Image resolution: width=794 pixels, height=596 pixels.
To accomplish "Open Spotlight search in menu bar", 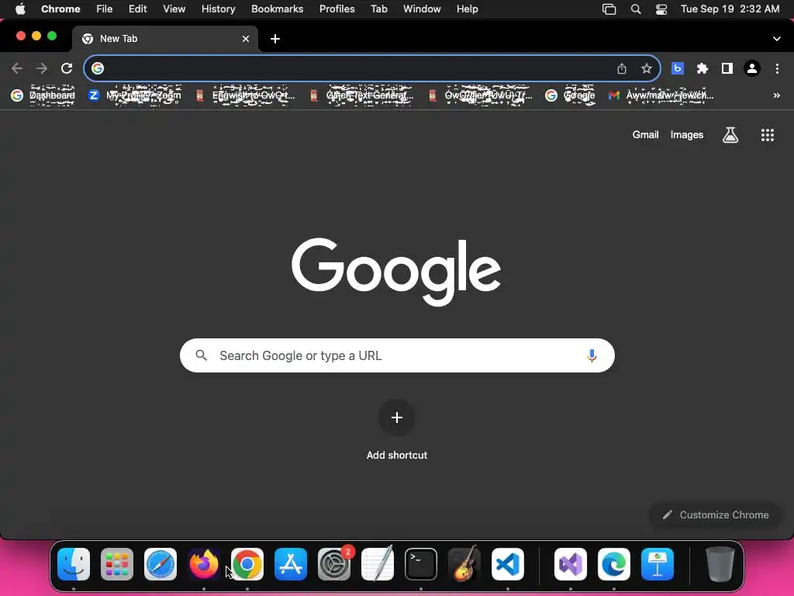I will [x=636, y=9].
